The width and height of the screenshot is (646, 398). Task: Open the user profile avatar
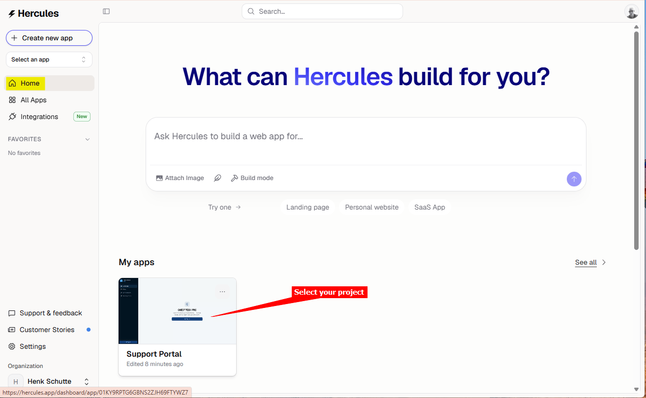(x=632, y=11)
